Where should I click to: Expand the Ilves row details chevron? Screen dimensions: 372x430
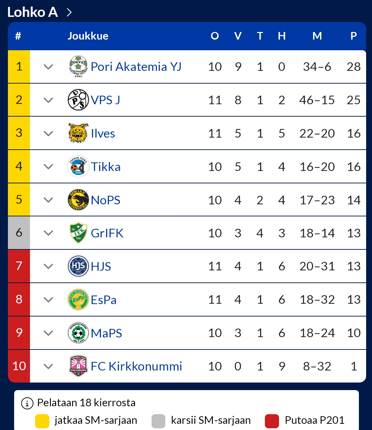(x=49, y=133)
